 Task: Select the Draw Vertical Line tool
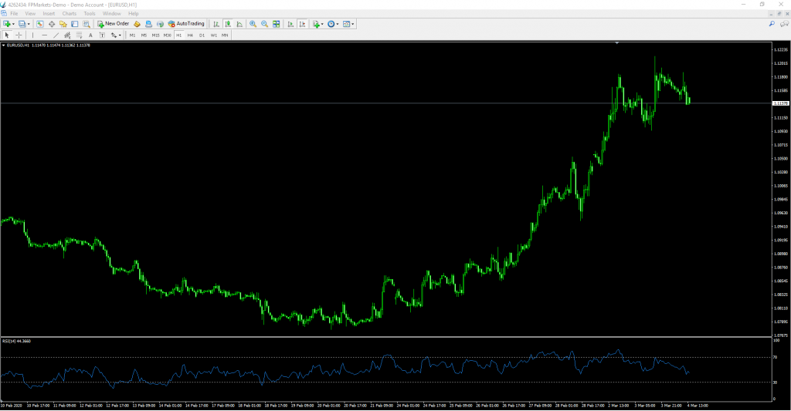[x=32, y=35]
